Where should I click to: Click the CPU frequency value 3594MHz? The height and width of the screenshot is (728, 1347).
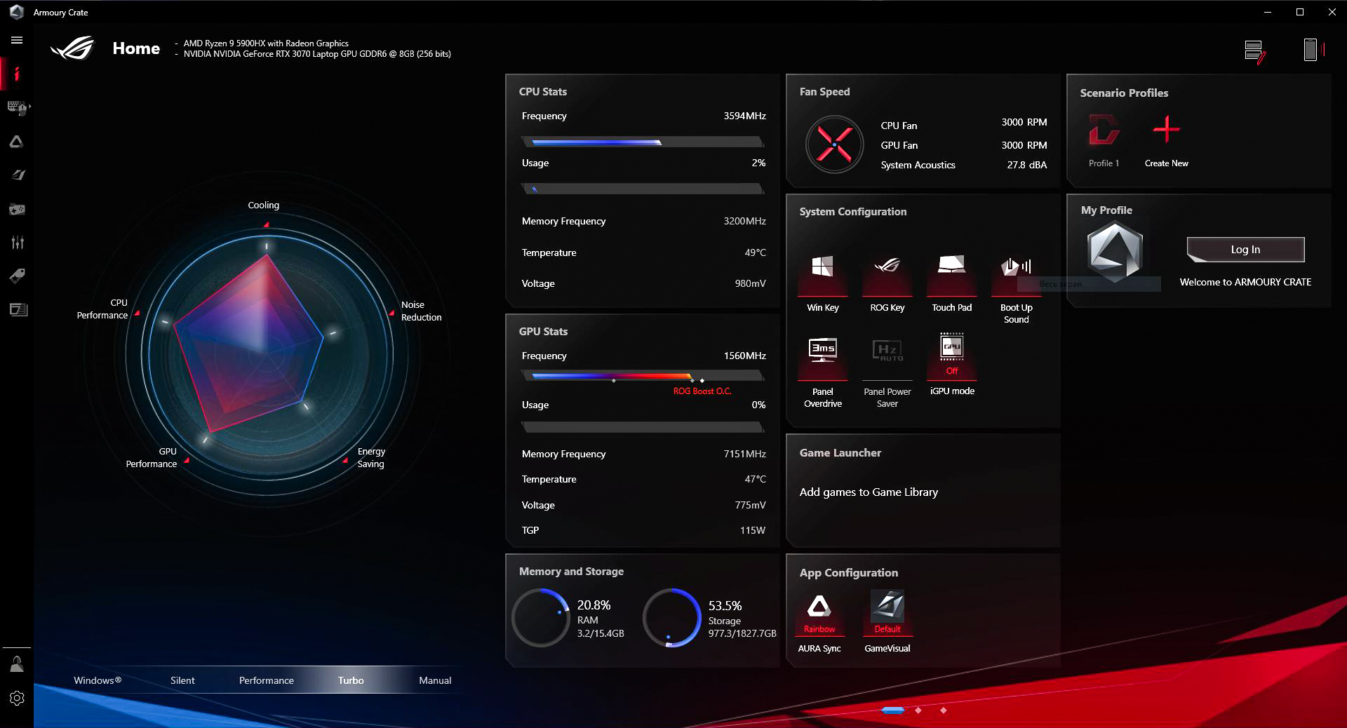(x=744, y=116)
